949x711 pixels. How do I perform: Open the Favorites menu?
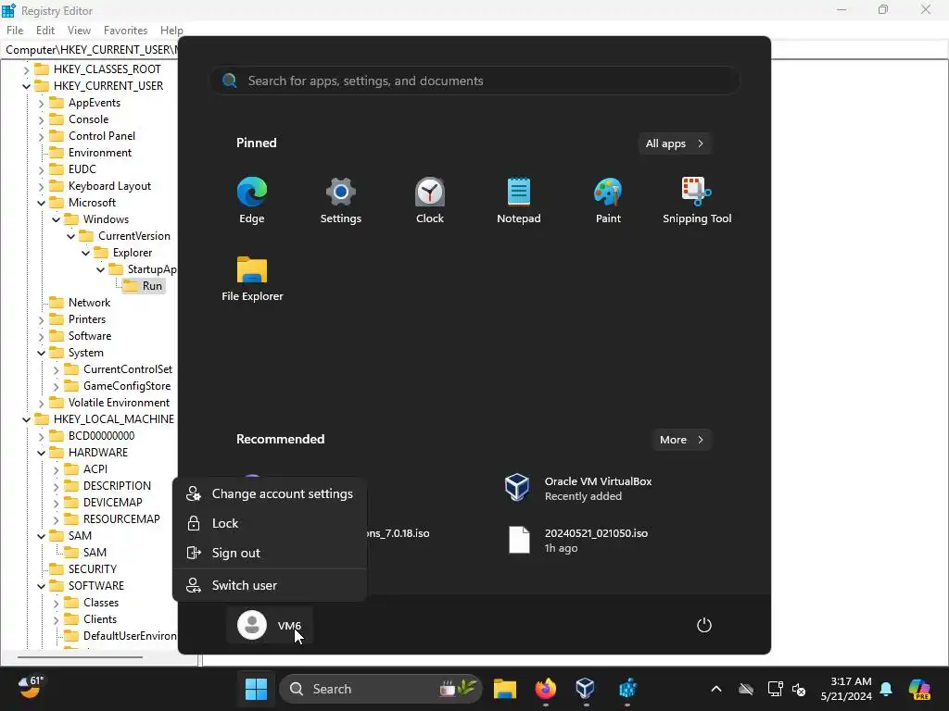125,31
